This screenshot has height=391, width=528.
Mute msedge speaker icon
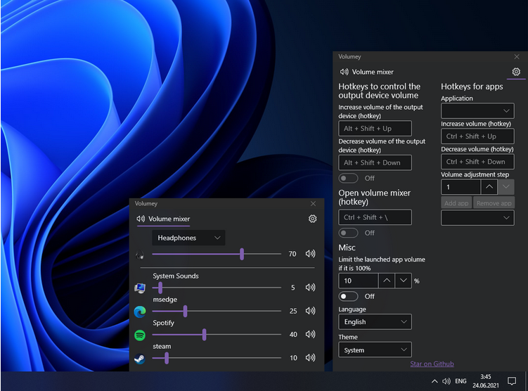(310, 311)
